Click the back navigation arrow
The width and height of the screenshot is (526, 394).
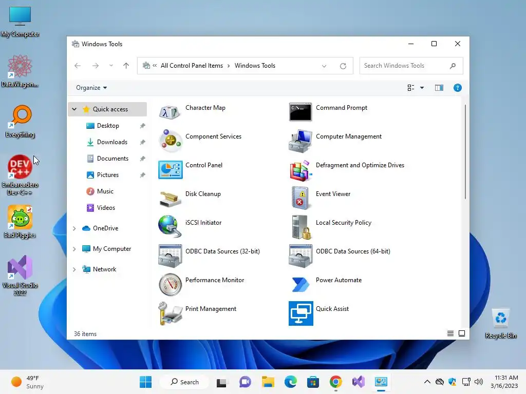coord(78,66)
